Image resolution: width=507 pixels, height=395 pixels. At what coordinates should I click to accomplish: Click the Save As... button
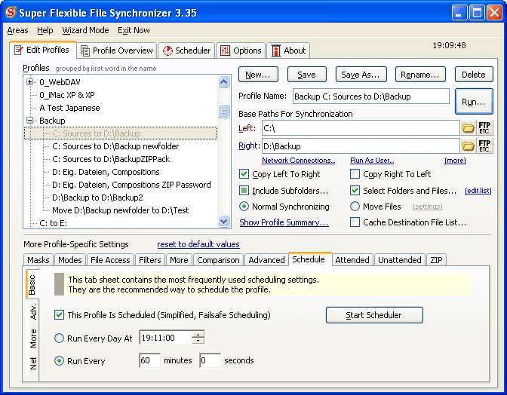tap(361, 75)
